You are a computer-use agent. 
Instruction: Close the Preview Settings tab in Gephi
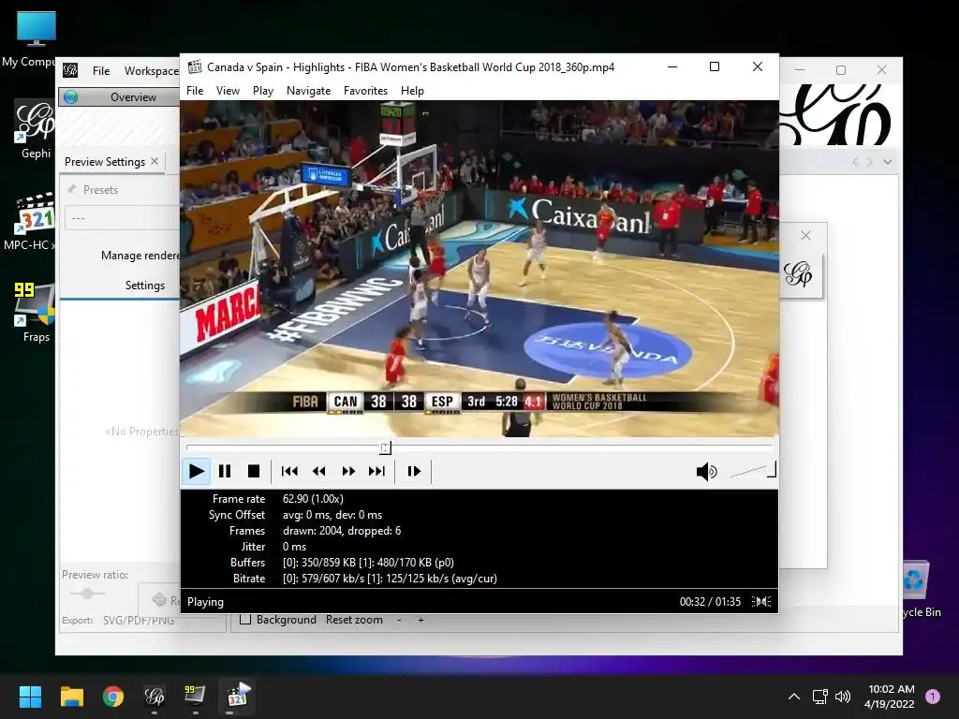pos(155,161)
